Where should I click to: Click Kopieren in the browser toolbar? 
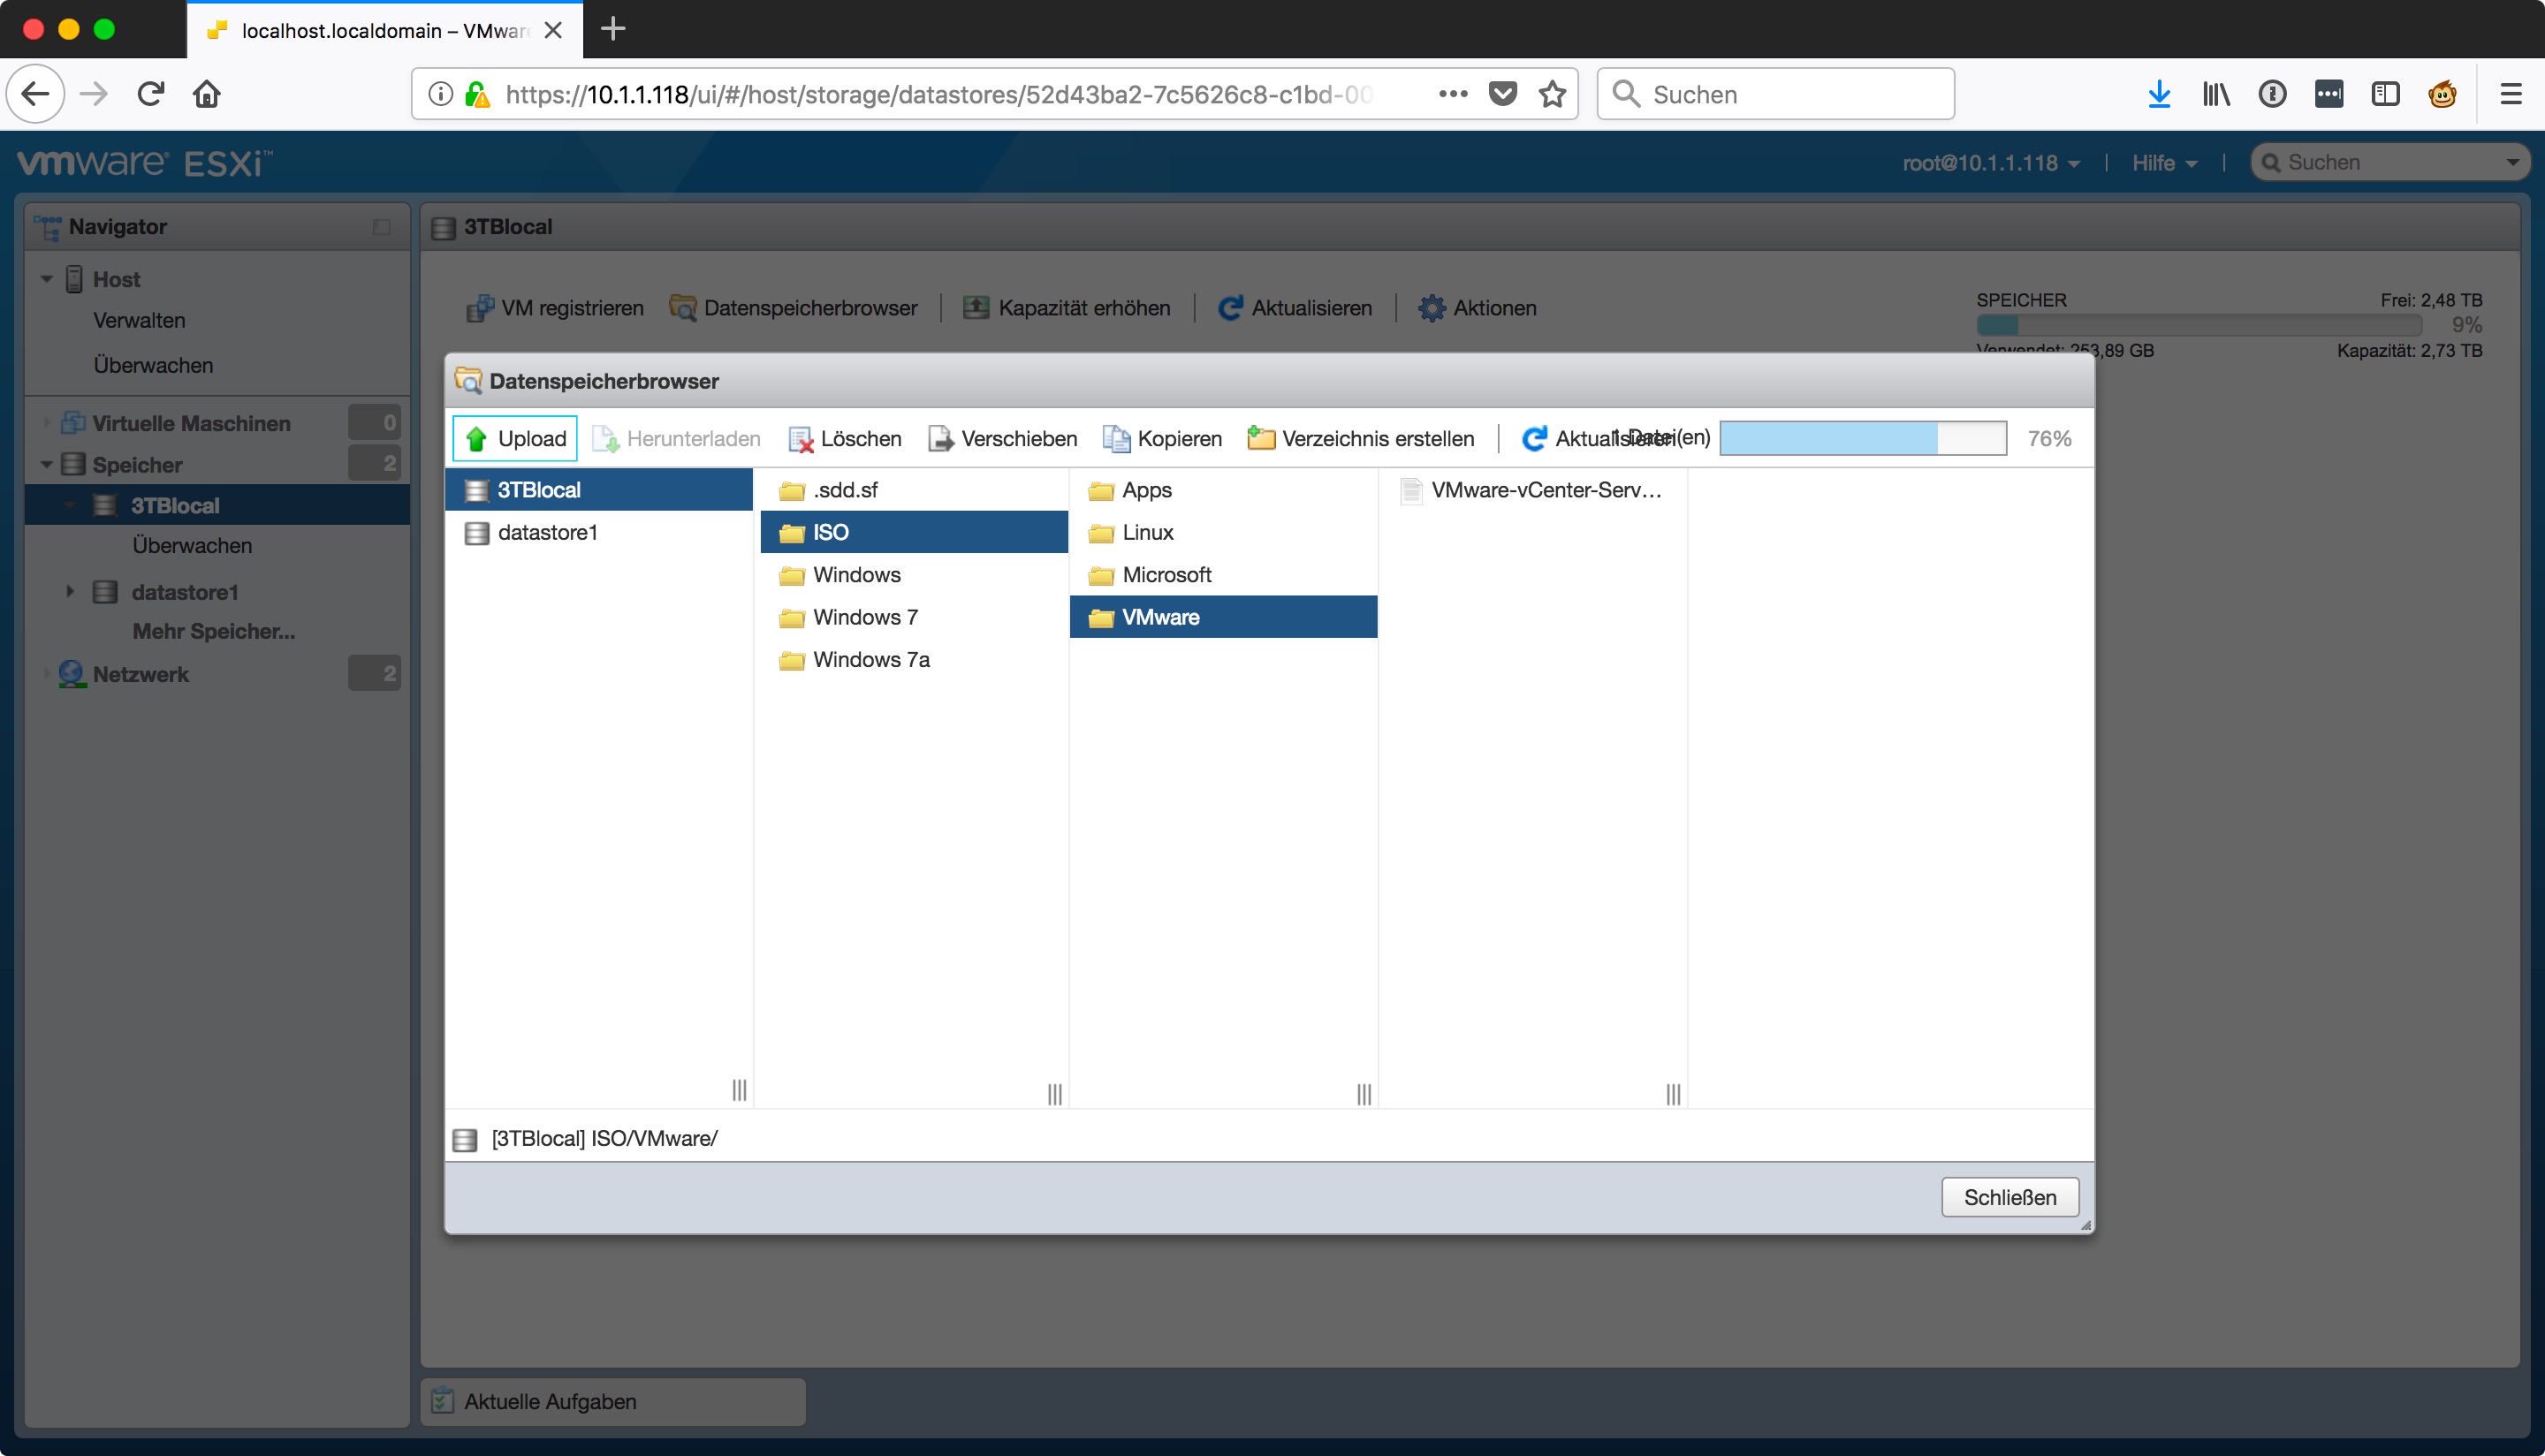[x=1162, y=438]
